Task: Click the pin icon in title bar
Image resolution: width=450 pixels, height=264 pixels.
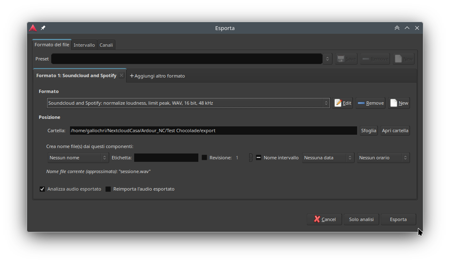Action: click(x=43, y=28)
